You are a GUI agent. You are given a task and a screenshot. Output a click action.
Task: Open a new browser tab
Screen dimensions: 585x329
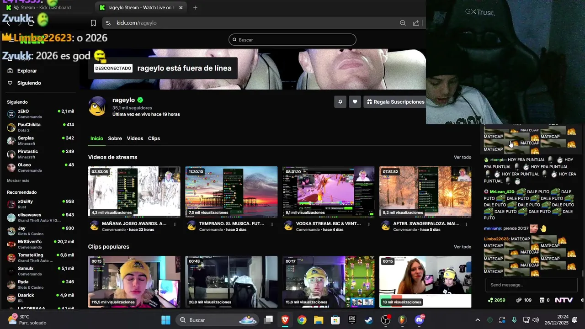195,8
